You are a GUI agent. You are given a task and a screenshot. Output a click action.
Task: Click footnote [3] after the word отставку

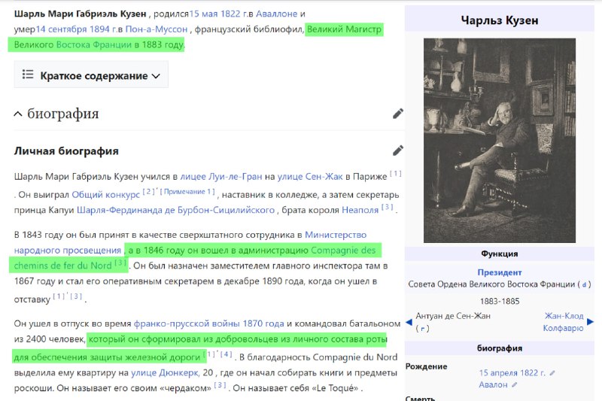76,296
